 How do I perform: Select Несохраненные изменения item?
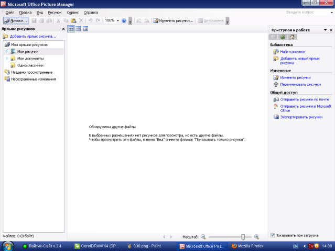tap(34, 79)
